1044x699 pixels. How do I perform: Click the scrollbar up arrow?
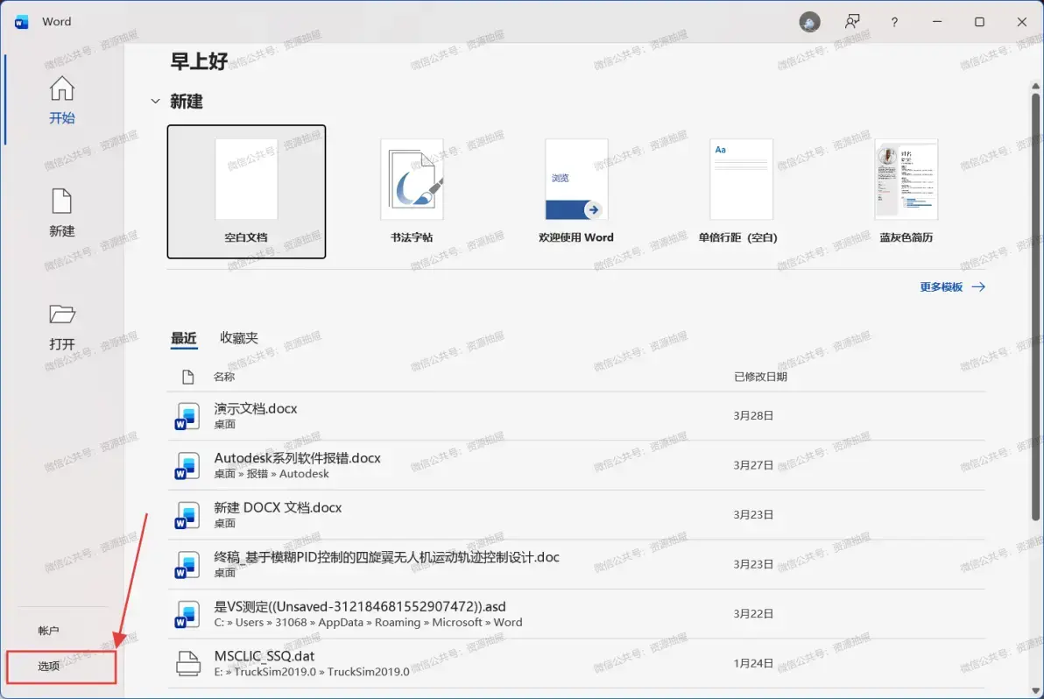point(1035,86)
